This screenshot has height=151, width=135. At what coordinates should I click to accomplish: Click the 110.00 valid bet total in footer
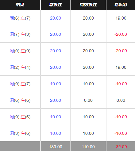(x=88, y=147)
